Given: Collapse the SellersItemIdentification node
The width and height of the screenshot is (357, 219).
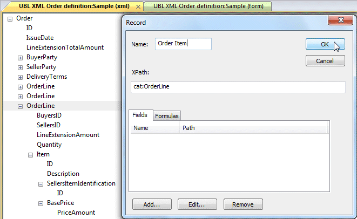Looking at the screenshot, I should tap(41, 184).
